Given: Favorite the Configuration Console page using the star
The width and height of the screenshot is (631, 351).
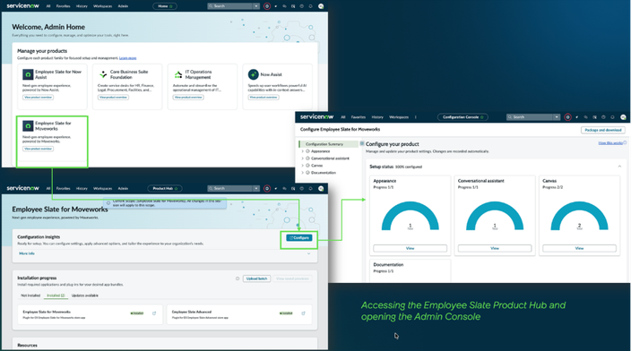Looking at the screenshot, I should (482, 117).
